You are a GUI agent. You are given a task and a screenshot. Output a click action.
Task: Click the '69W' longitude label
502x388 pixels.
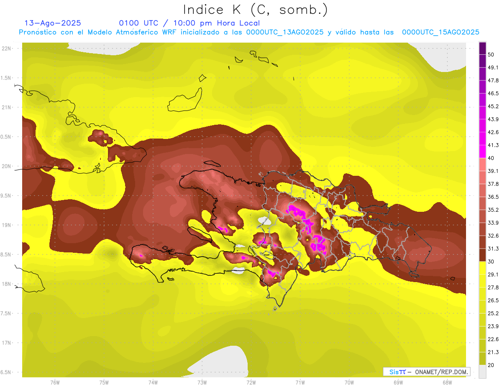398,383
